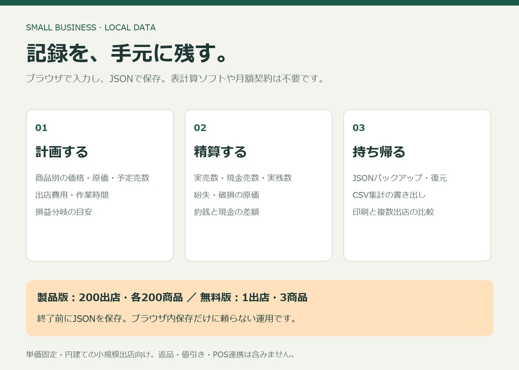Click the line '印刷と複数出店の比較'

point(393,212)
